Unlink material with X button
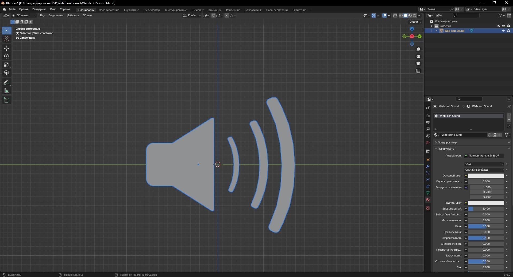 click(x=499, y=135)
